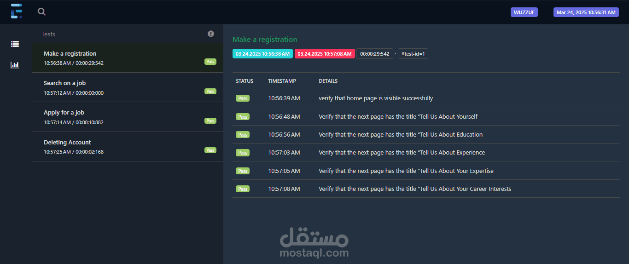Click the exclamation status filter icon

(211, 34)
